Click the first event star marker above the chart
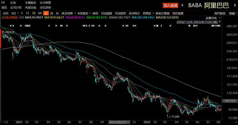This screenshot has width=238, height=125. click(x=10, y=26)
